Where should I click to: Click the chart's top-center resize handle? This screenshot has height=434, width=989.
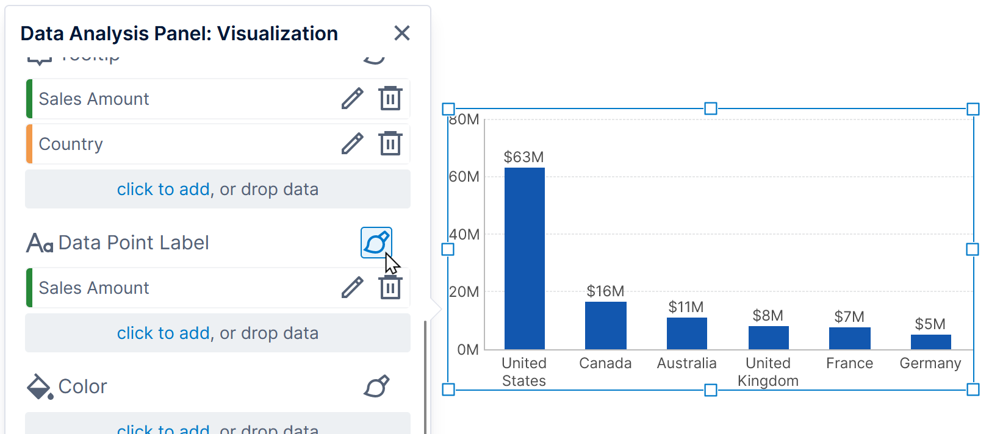pyautogui.click(x=710, y=108)
